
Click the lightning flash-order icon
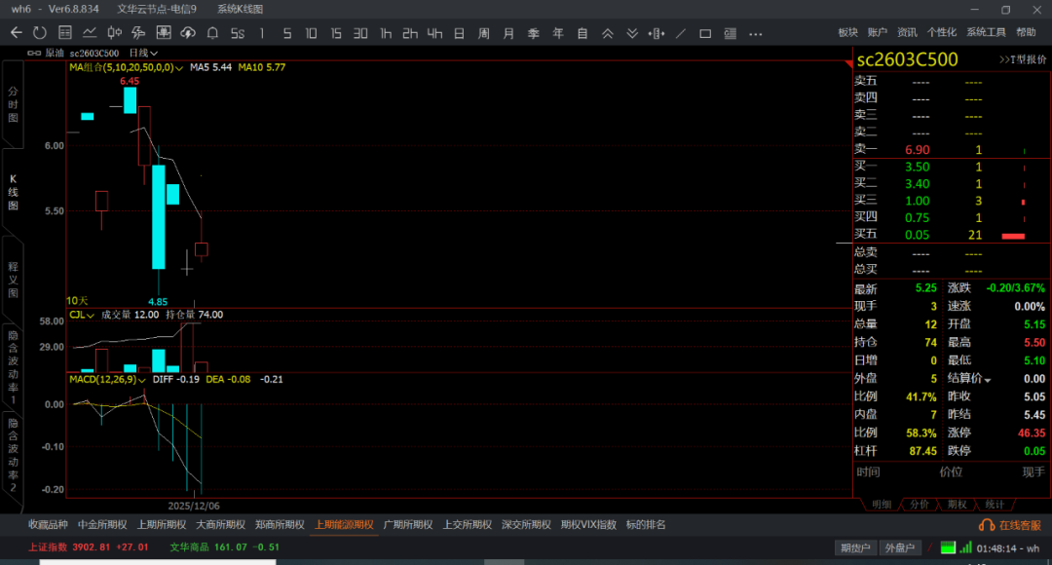(138, 33)
